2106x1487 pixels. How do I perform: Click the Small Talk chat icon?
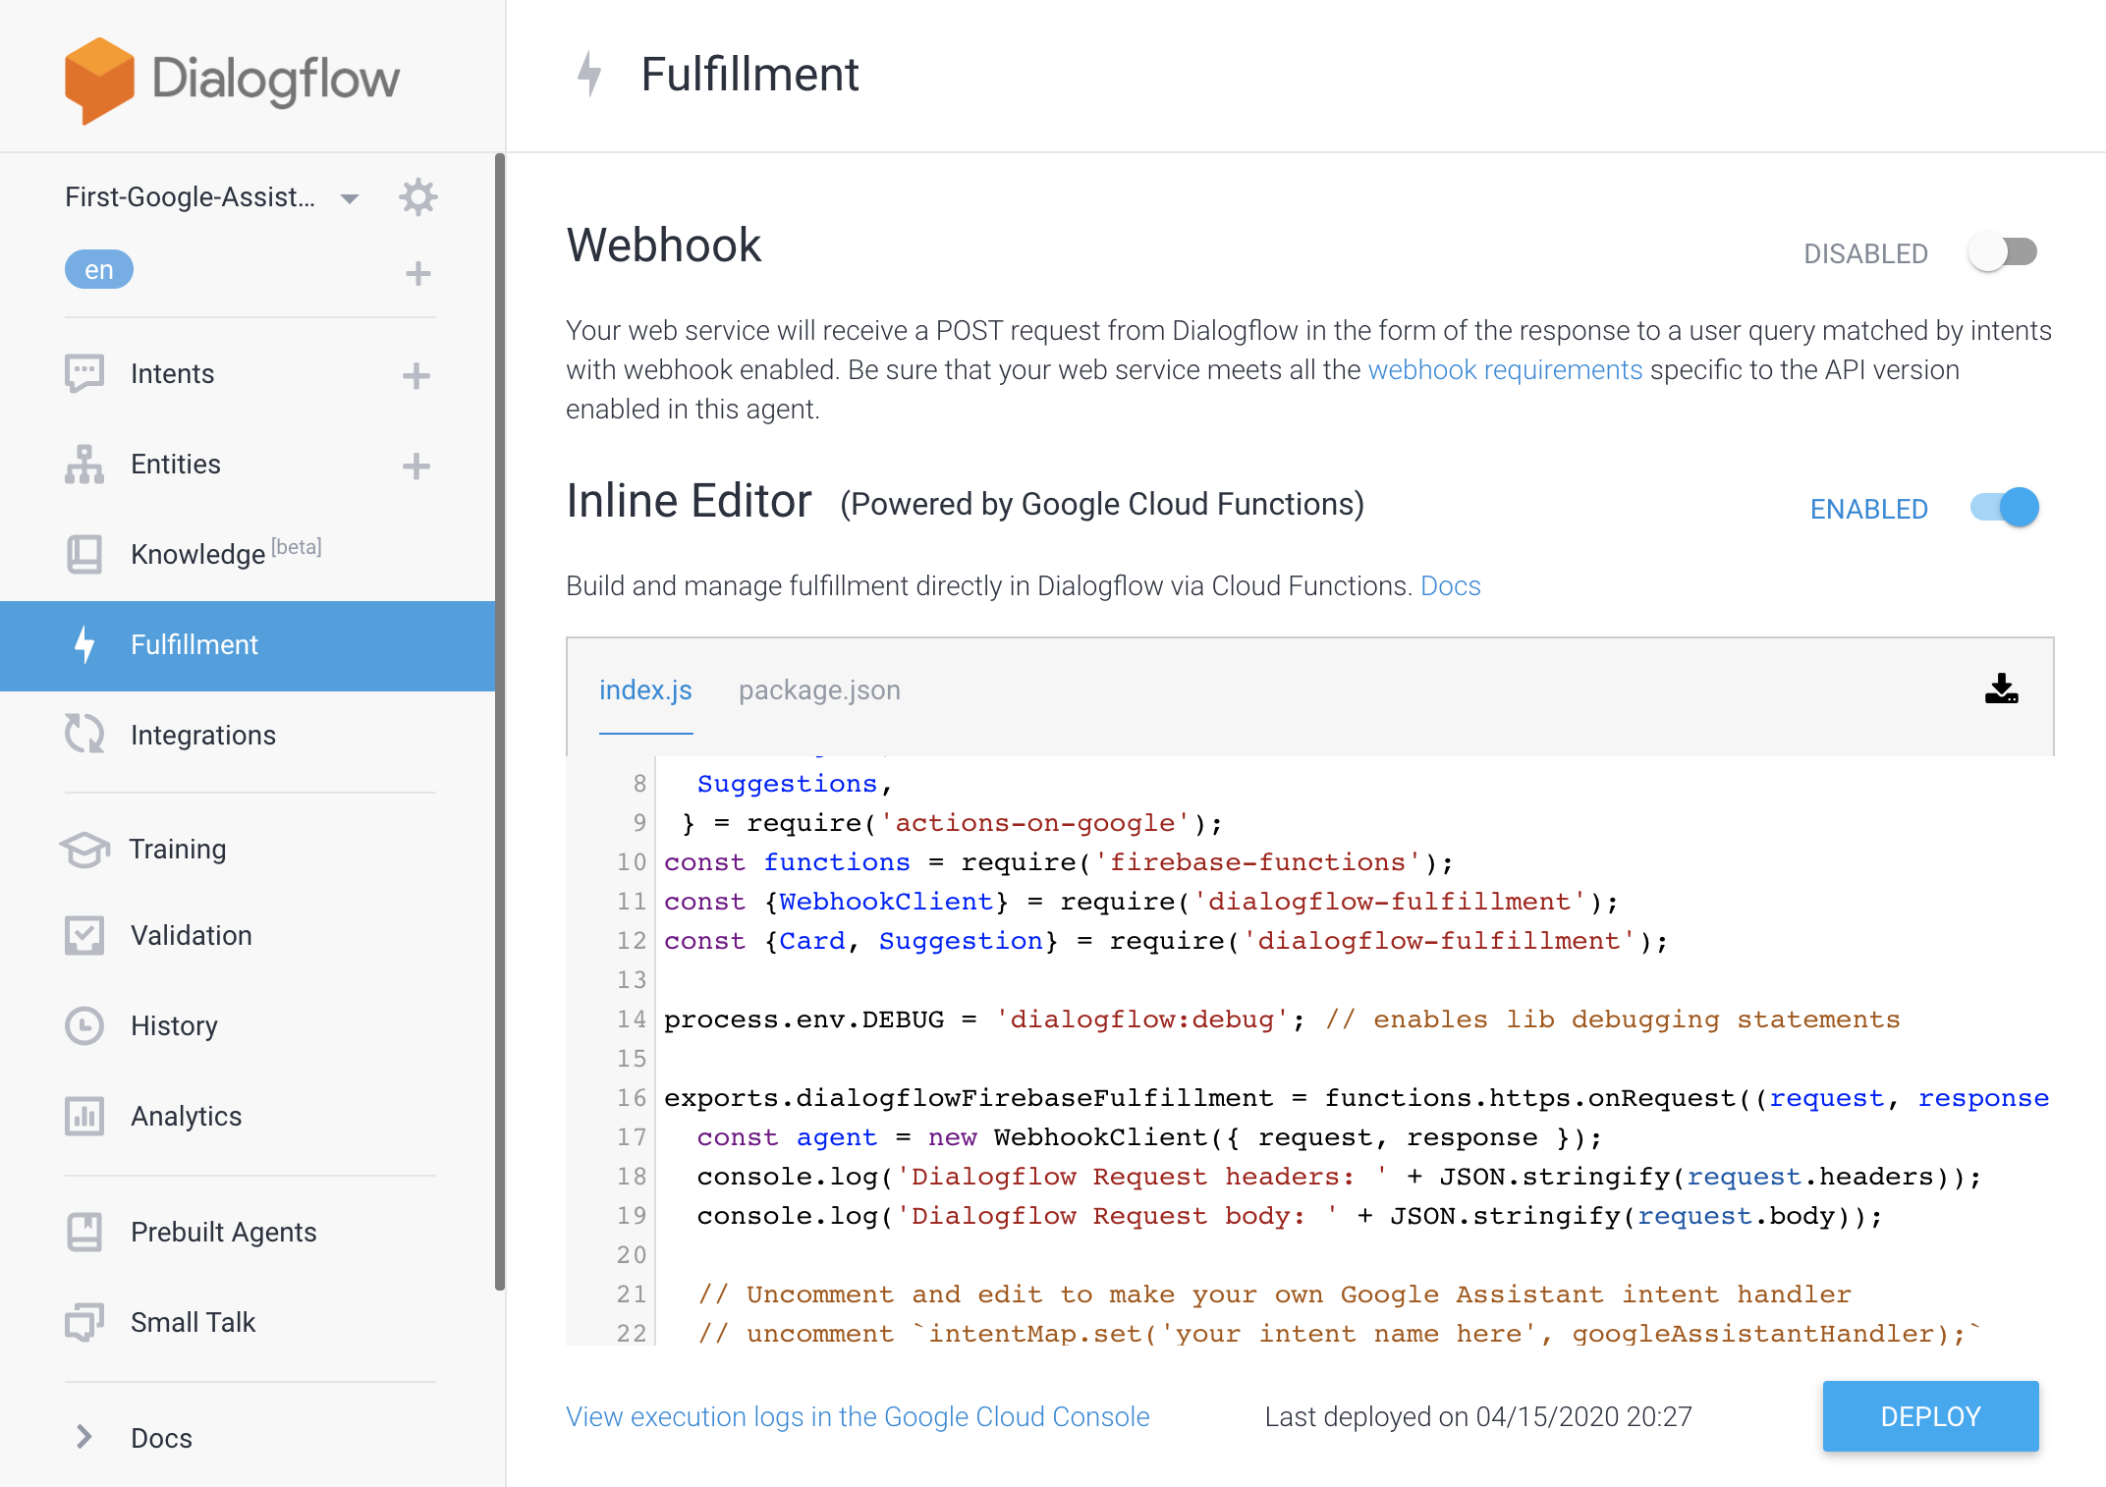point(84,1322)
